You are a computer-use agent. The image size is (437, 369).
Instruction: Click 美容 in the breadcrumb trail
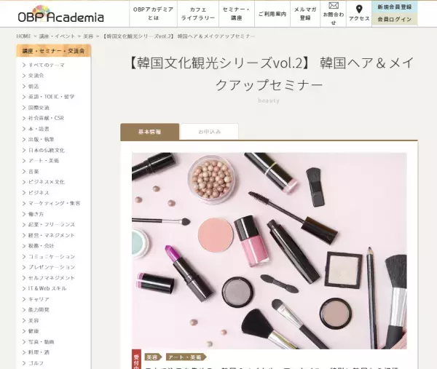(x=88, y=36)
